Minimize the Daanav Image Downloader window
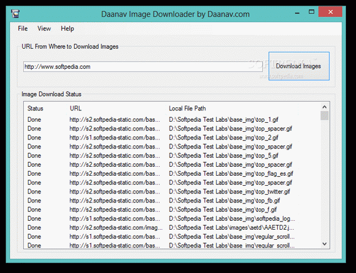The width and height of the screenshot is (356, 273). (297, 12)
